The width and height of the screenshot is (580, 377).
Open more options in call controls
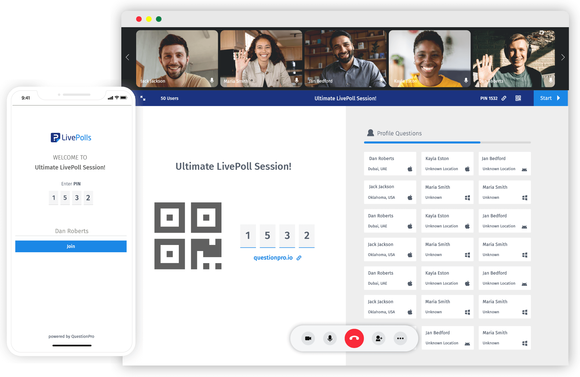(400, 338)
